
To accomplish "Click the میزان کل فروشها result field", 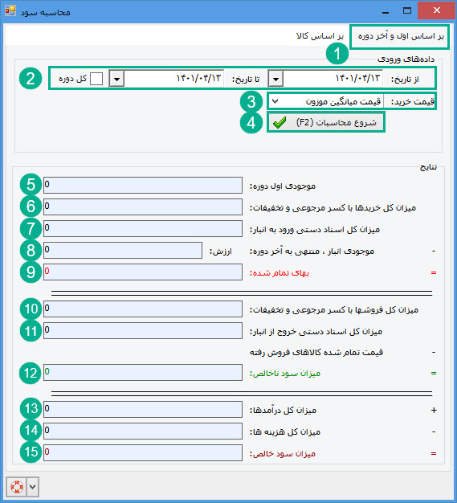I will click(143, 309).
